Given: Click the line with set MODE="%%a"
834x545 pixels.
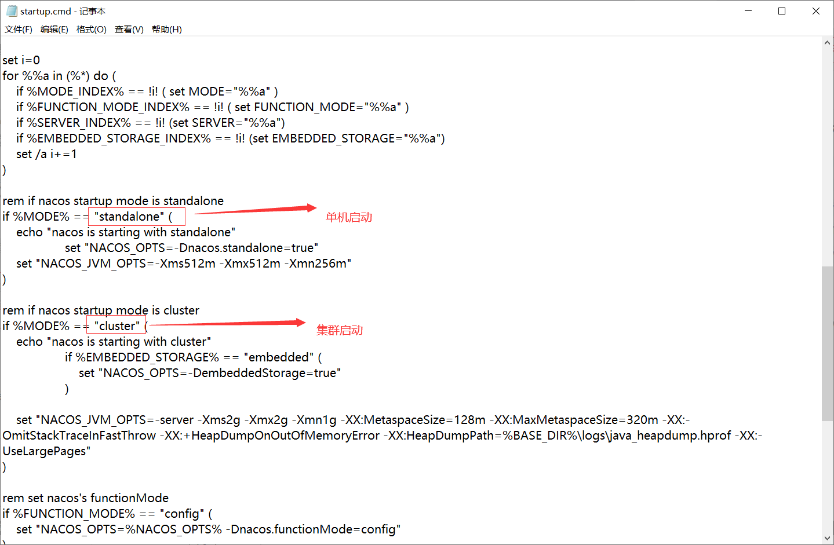Looking at the screenshot, I should click(147, 92).
